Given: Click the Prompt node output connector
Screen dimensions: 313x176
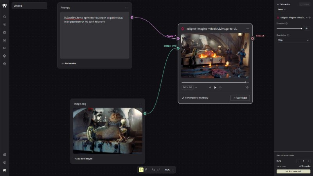Looking at the screenshot, I should click(132, 17).
